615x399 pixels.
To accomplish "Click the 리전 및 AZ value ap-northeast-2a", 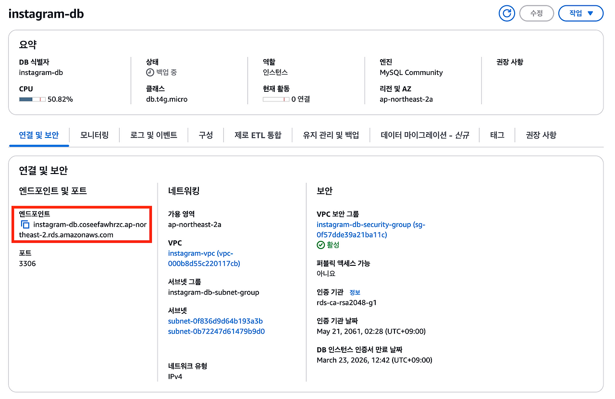I will tap(406, 99).
